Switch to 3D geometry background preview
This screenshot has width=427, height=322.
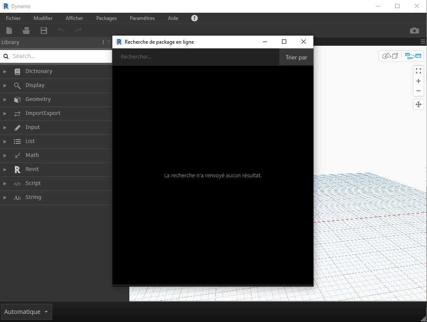390,56
